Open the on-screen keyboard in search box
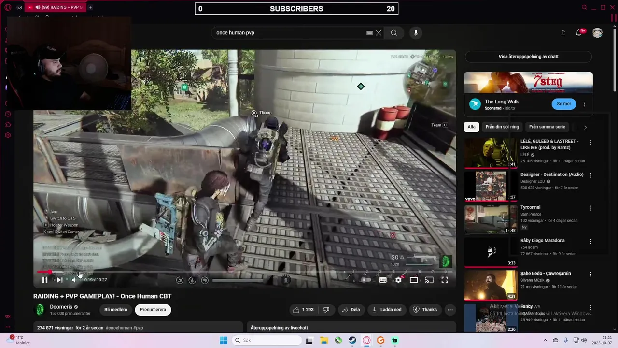 click(369, 33)
